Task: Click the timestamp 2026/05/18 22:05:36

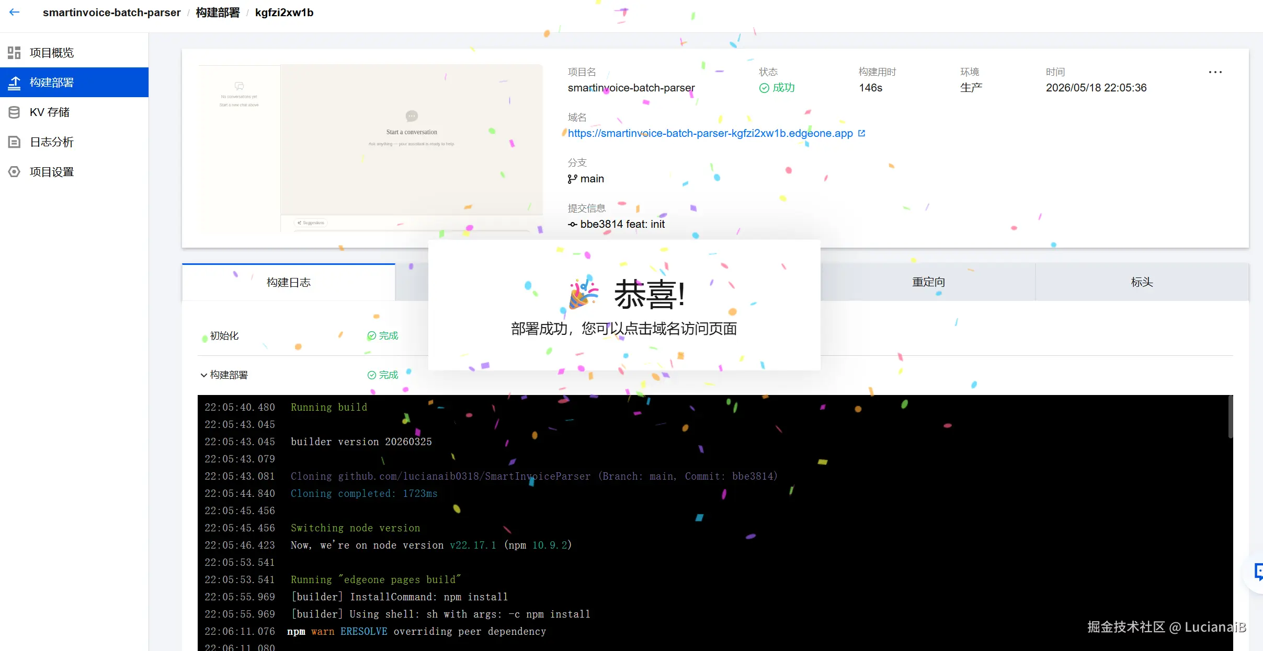Action: [x=1096, y=88]
